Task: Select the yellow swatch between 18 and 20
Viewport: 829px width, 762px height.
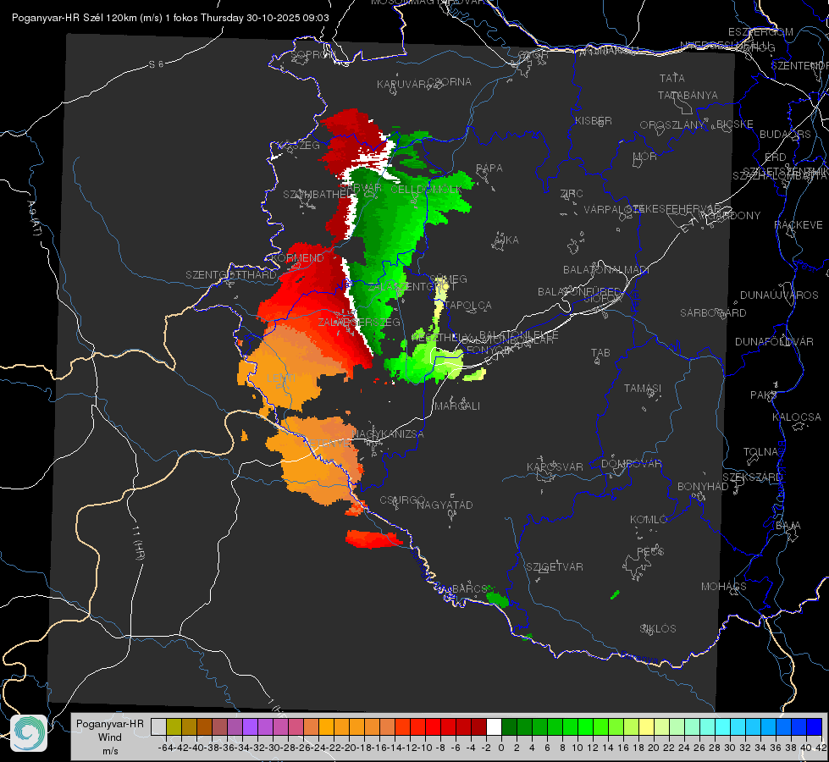Action: click(646, 727)
